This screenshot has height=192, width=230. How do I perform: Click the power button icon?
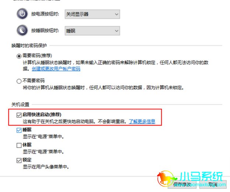(x=22, y=14)
